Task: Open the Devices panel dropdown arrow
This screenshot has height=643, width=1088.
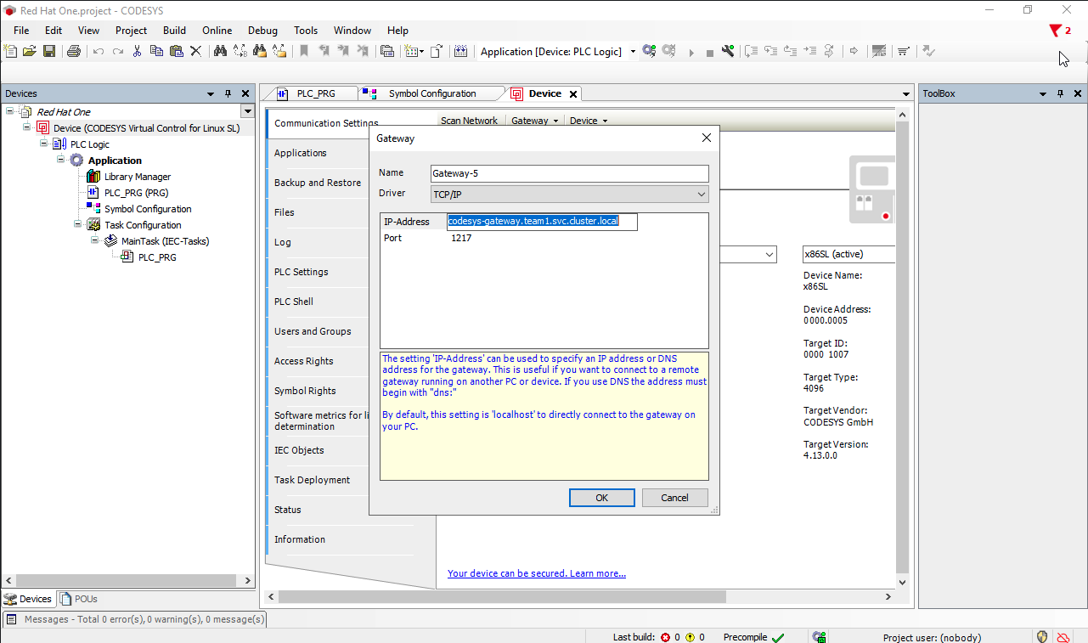Action: click(211, 93)
